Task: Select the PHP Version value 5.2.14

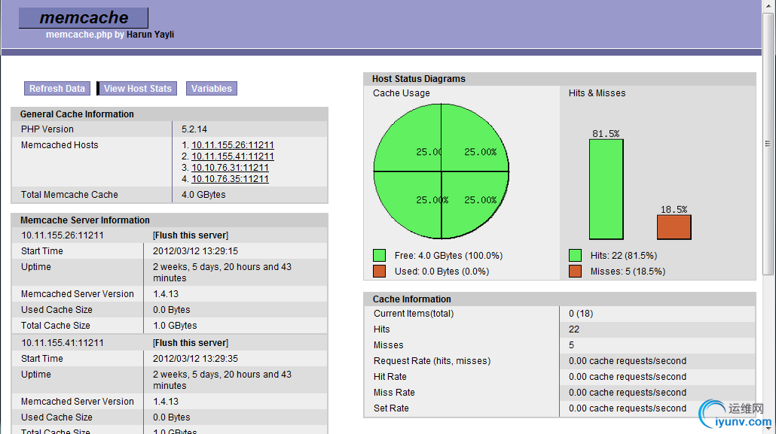Action: [x=194, y=129]
